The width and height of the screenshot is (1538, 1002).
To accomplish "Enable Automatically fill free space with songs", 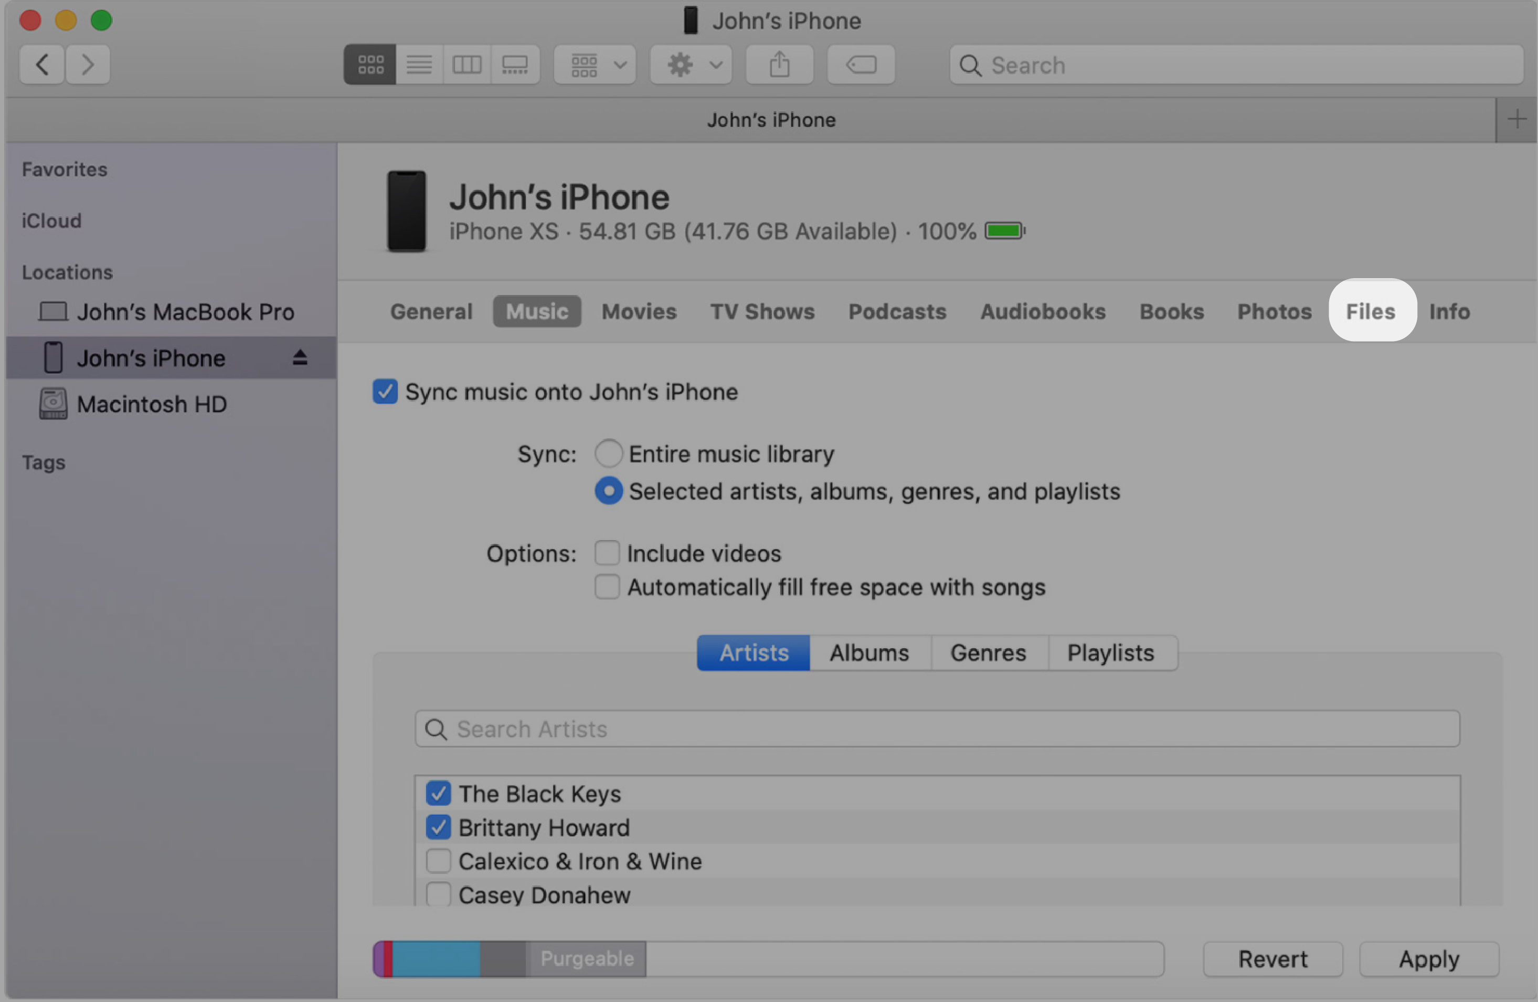I will click(607, 585).
